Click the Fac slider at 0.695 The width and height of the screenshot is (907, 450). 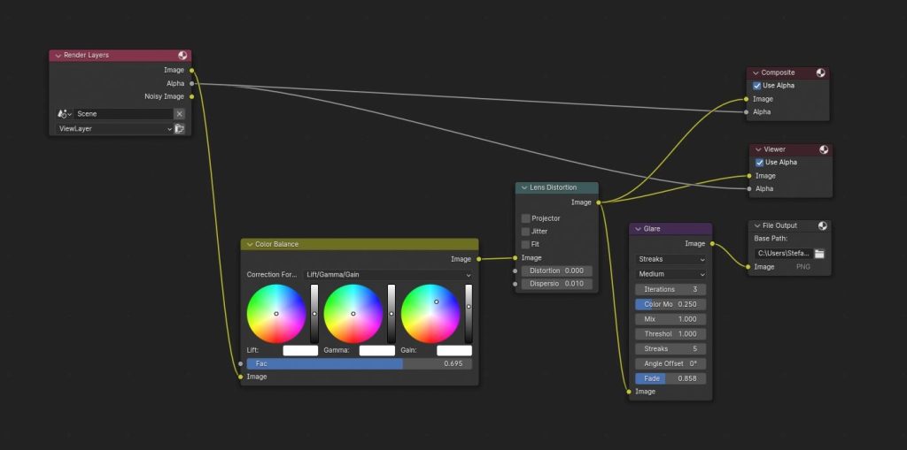(360, 364)
